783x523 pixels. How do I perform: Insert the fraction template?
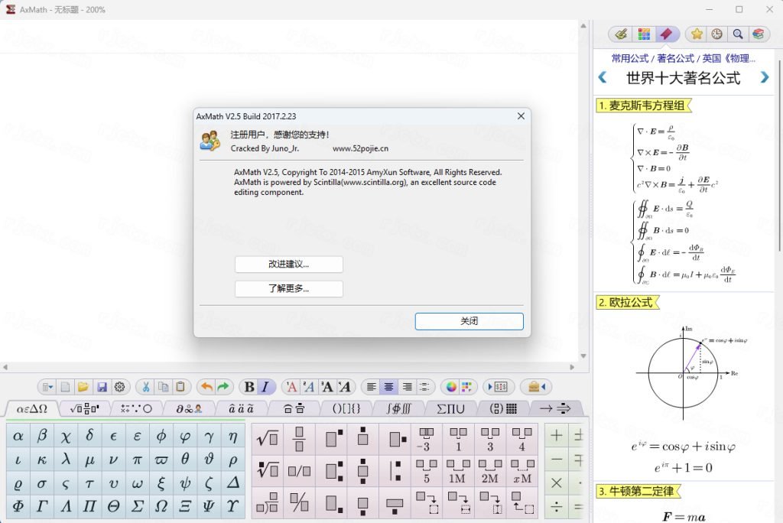(x=299, y=439)
